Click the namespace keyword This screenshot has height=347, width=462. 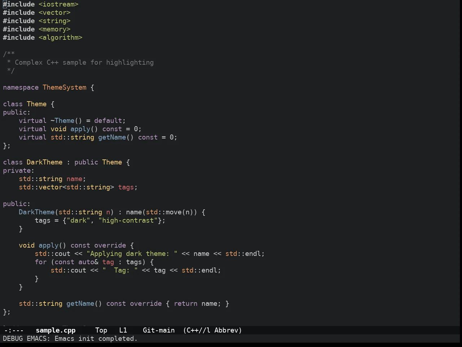[x=21, y=87]
